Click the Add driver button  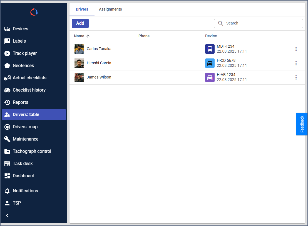point(80,23)
